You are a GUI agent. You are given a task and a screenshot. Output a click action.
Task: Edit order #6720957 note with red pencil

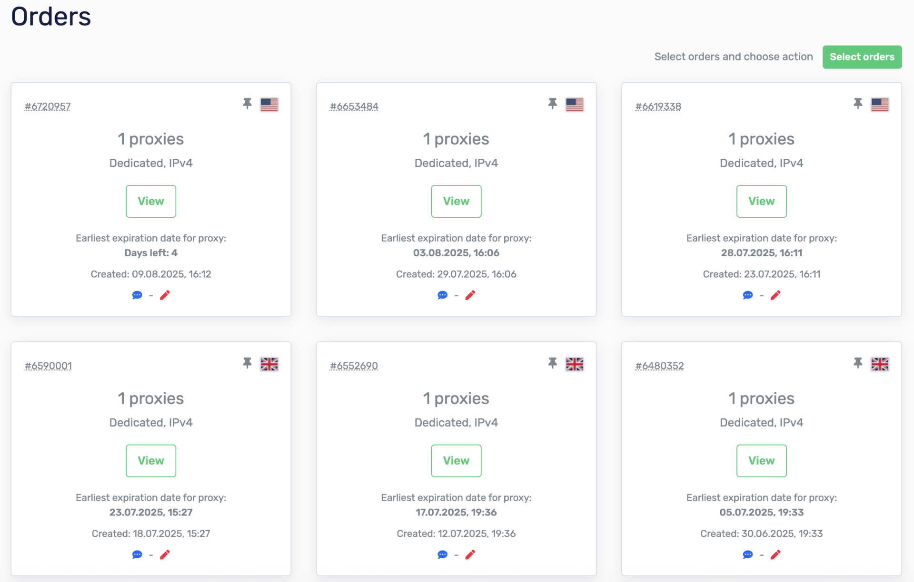coord(165,295)
